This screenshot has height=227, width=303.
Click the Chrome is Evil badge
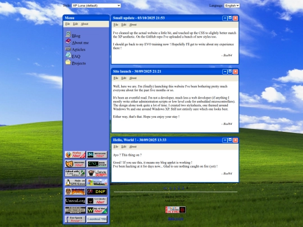[x=176, y=210]
